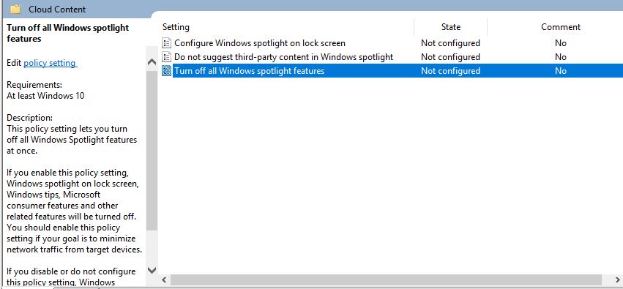Click horizontal scrollbar left arrow
Image resolution: width=623 pixels, height=289 pixels.
click(x=165, y=280)
